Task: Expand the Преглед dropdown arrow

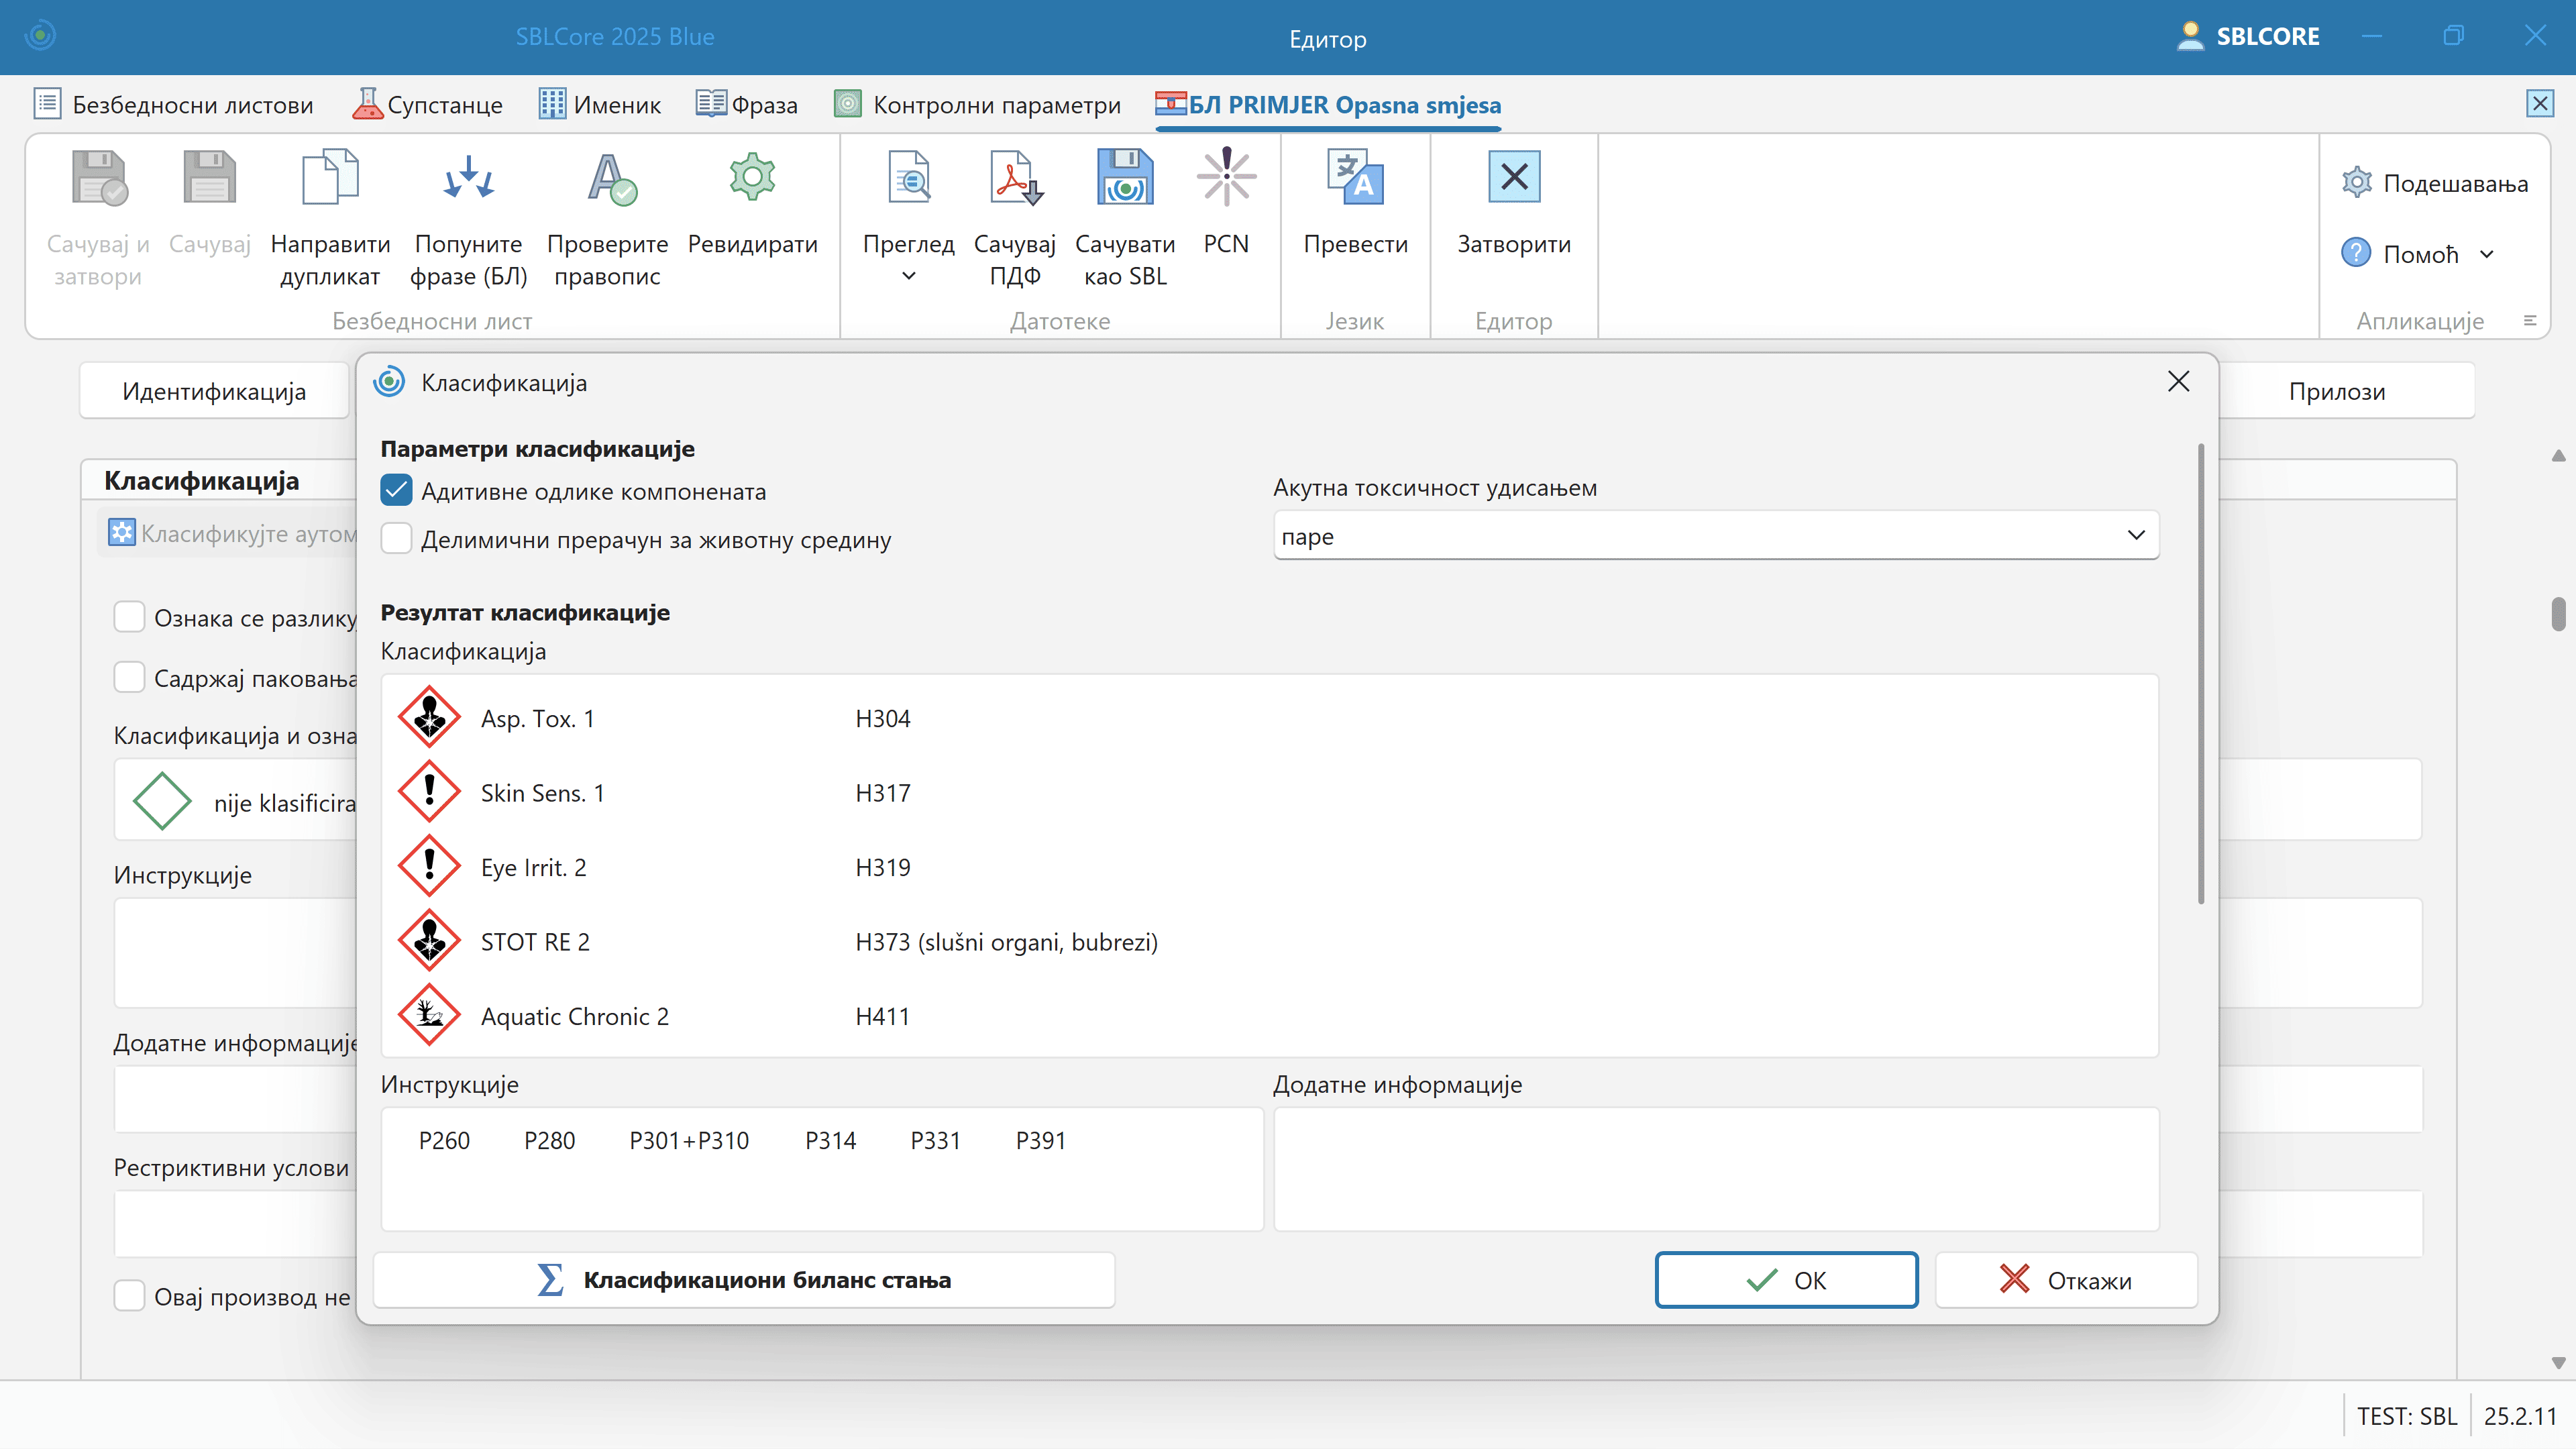Action: tap(908, 277)
